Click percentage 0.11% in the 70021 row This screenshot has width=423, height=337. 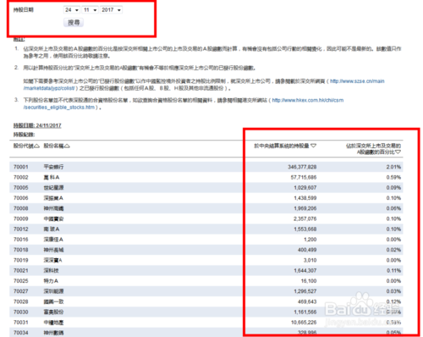point(393,271)
